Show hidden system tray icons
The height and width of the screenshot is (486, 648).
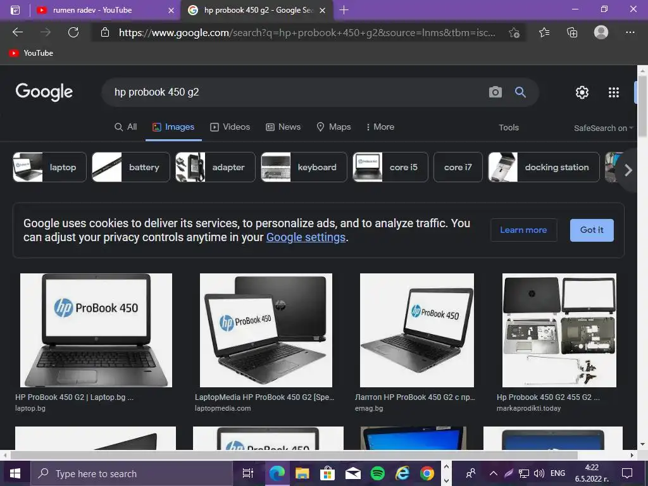[x=494, y=473]
